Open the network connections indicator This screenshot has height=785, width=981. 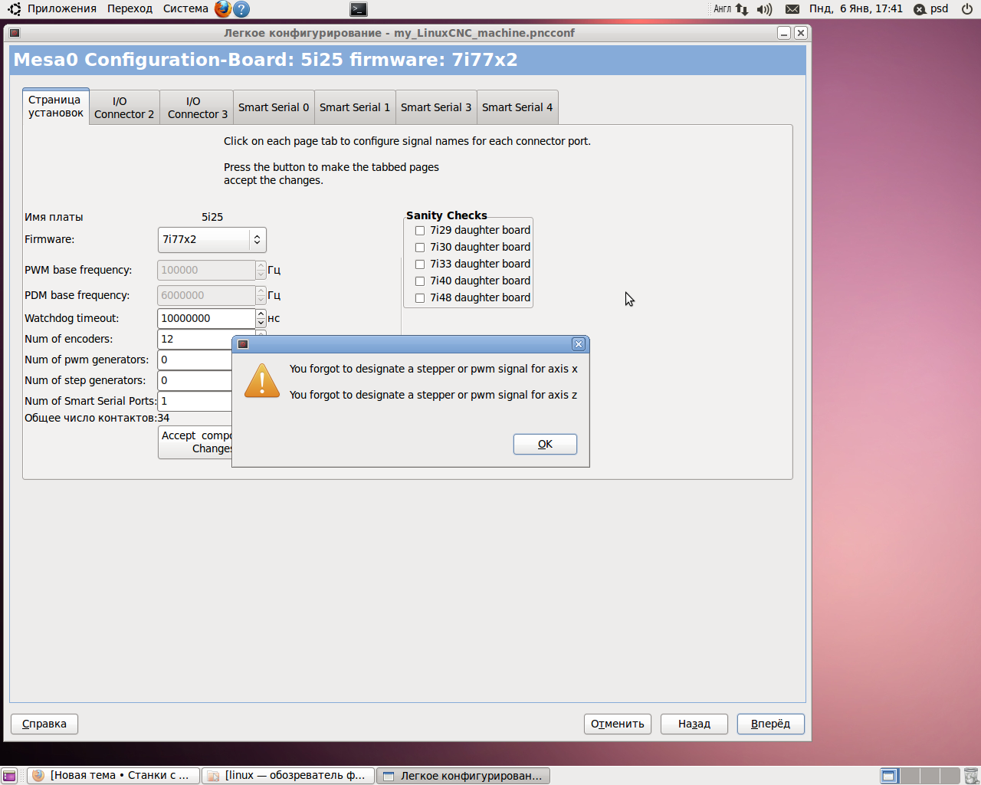pyautogui.click(x=742, y=9)
